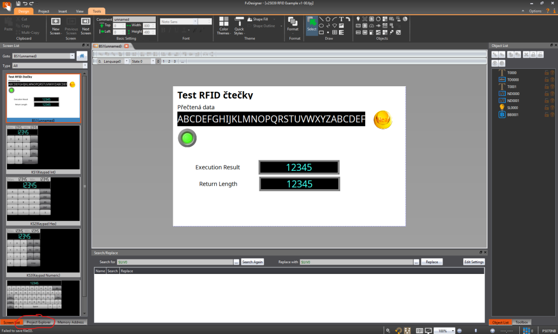Image resolution: width=558 pixels, height=334 pixels.
Task: Open the 100% zoom level dropdown
Action: [x=451, y=331]
